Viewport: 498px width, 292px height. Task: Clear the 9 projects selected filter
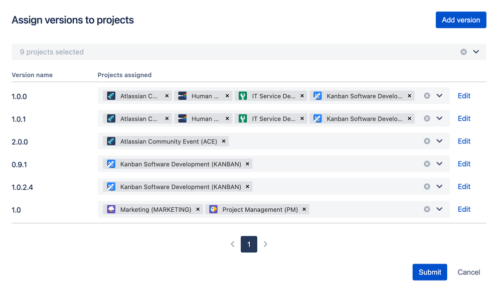coord(464,52)
